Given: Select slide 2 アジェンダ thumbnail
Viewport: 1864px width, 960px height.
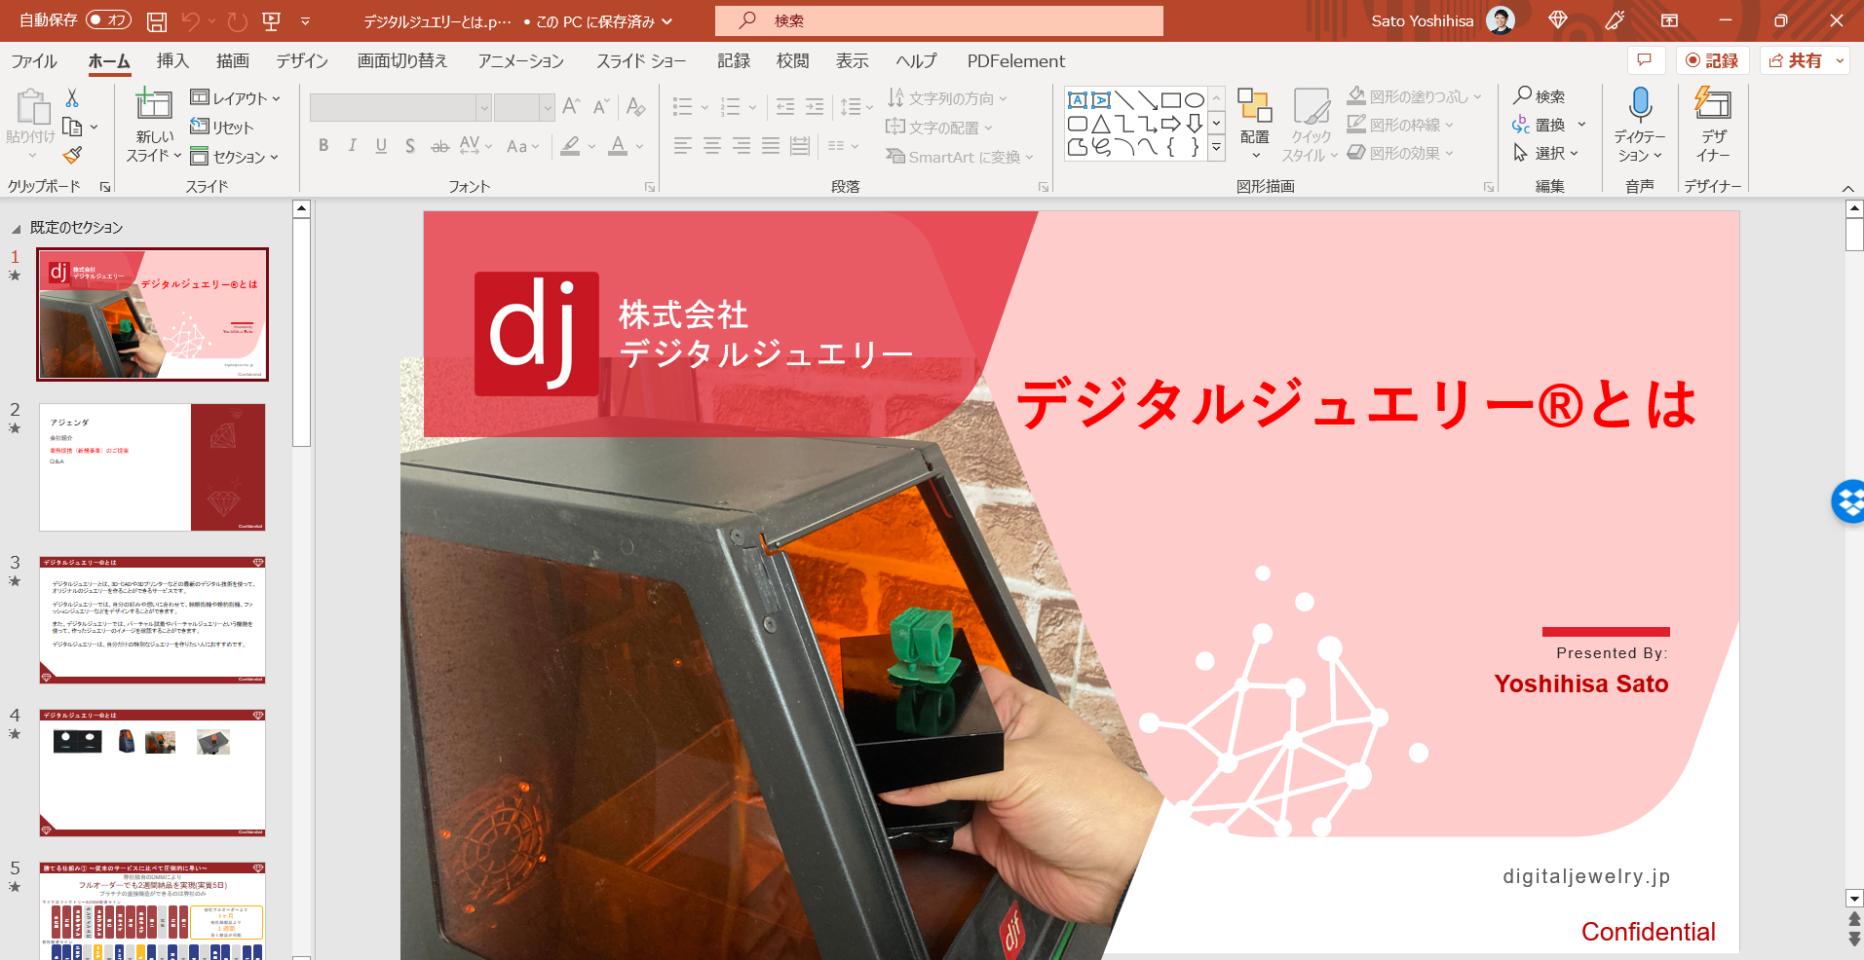Looking at the screenshot, I should [x=152, y=467].
